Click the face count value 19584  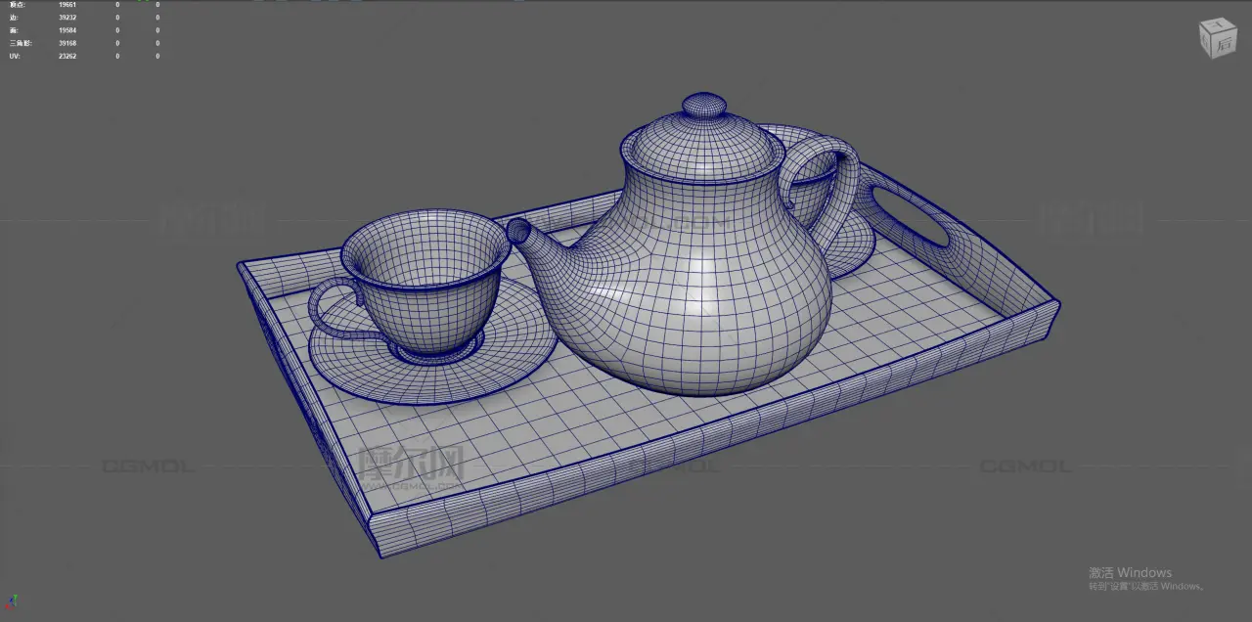67,30
